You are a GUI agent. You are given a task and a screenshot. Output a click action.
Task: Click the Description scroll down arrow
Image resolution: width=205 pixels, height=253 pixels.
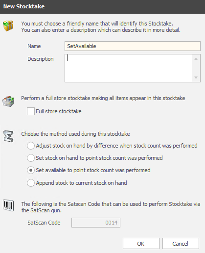(x=196, y=77)
